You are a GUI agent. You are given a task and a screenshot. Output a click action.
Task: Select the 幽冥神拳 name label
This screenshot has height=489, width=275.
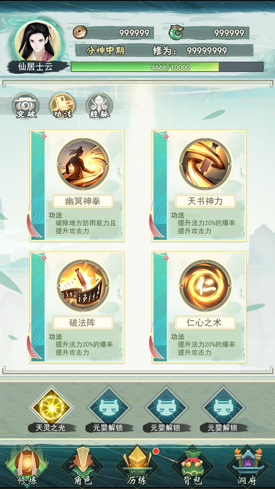pos(83,201)
